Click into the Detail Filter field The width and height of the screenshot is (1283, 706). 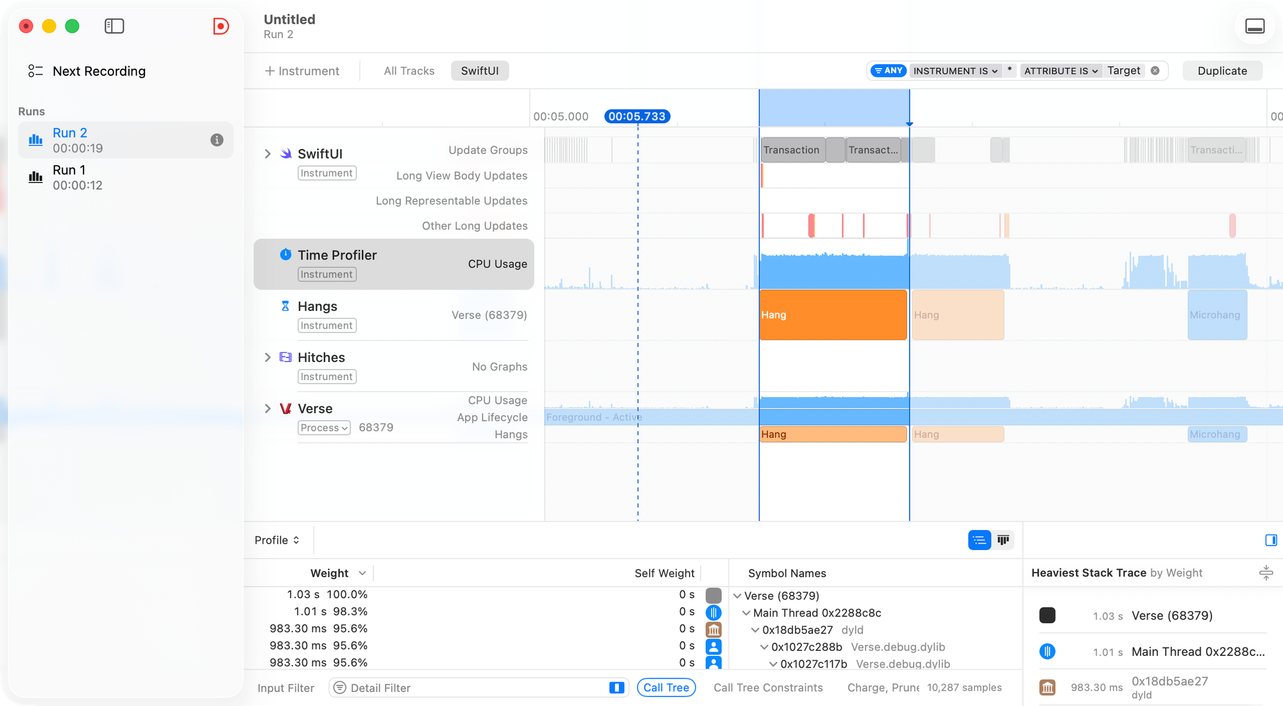[x=475, y=687]
